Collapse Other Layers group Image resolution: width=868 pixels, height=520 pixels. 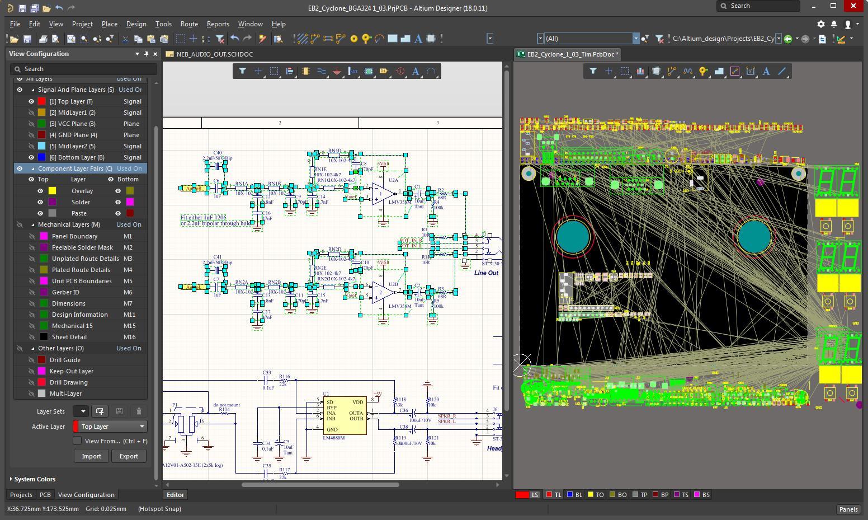(x=32, y=348)
